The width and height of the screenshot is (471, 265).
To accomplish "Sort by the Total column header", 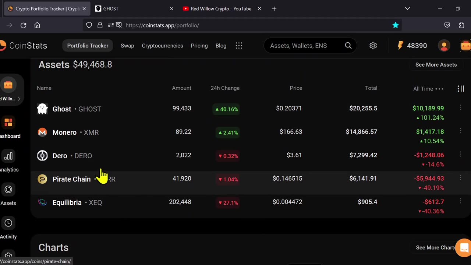I will pos(371,88).
